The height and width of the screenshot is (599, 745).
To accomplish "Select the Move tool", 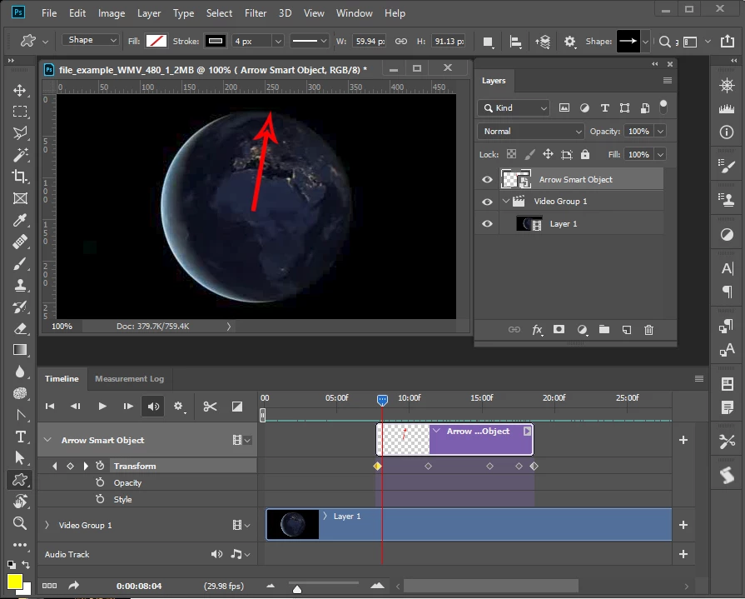I will 20,90.
